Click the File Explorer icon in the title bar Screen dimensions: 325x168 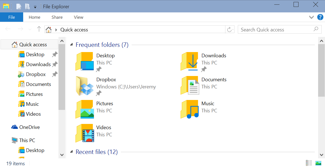click(x=6, y=6)
